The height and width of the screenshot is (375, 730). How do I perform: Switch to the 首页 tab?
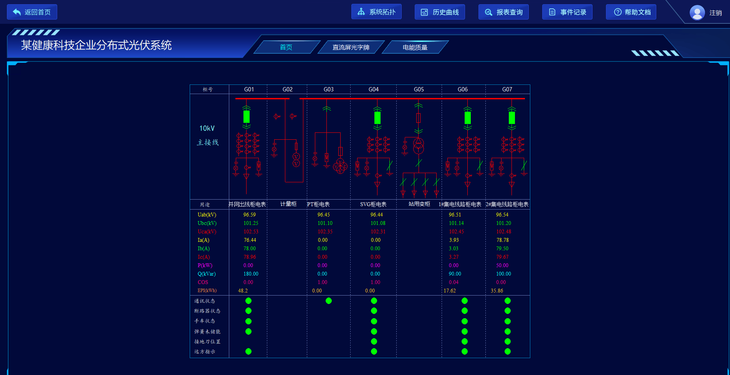[x=286, y=47]
